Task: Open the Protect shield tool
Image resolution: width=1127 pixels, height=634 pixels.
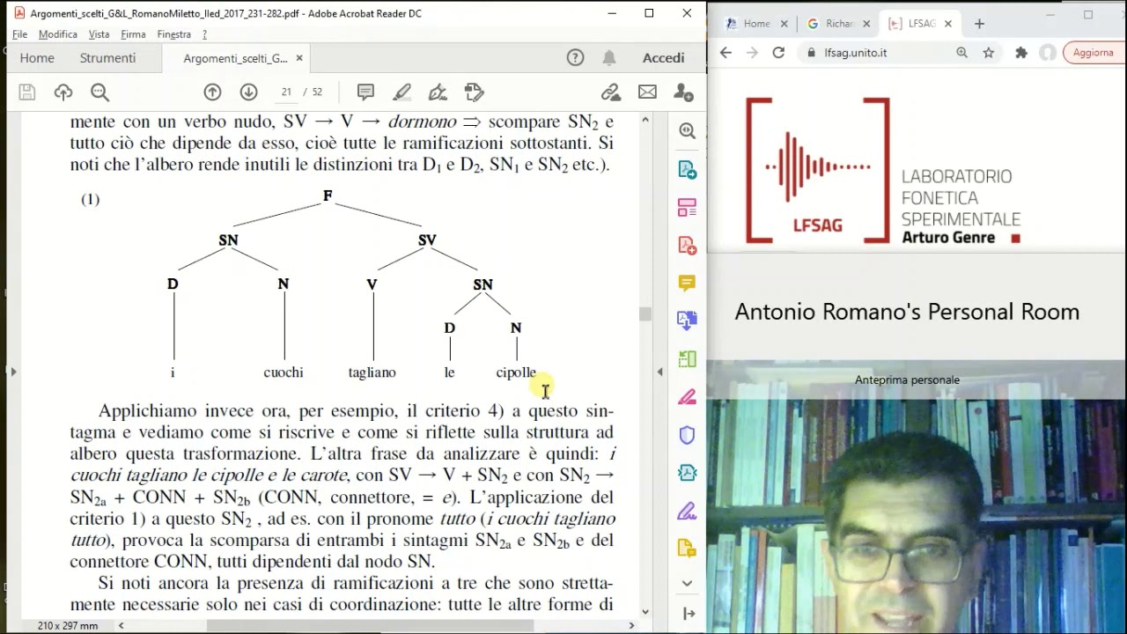Action: [x=688, y=435]
